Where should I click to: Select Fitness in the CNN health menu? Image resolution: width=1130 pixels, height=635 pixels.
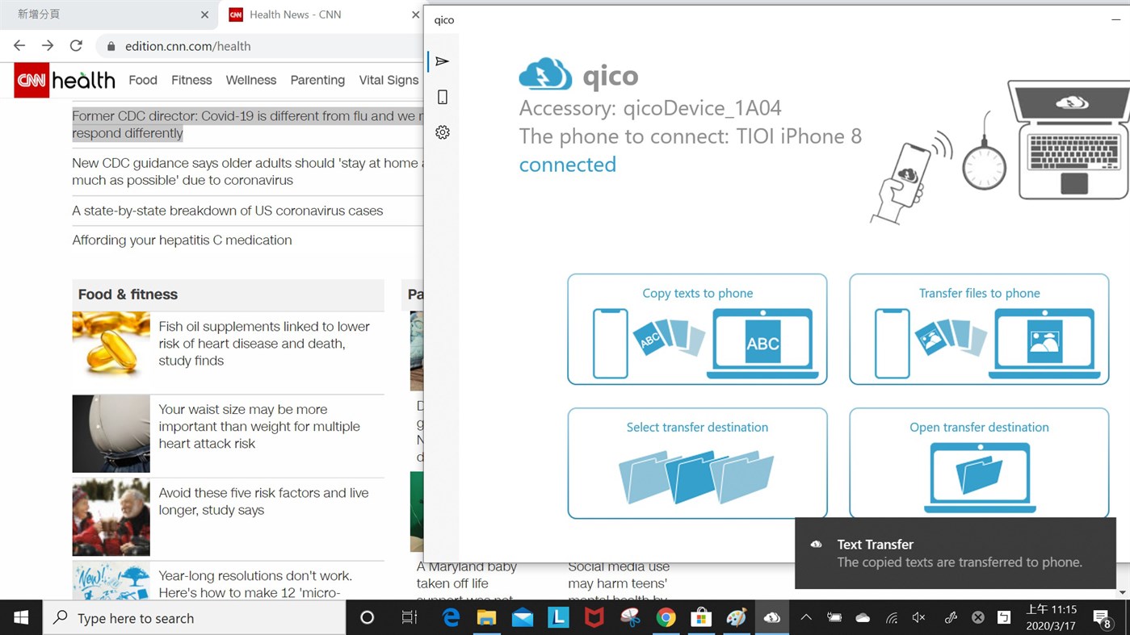[x=191, y=80]
